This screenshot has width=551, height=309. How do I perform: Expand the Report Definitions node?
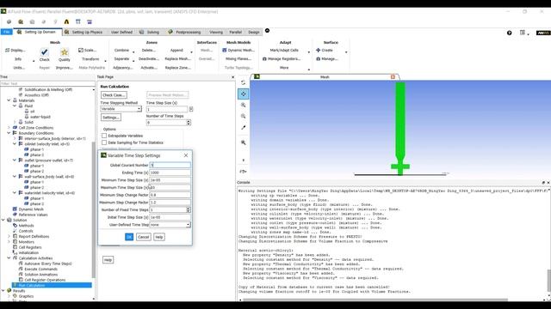pyautogui.click(x=9, y=236)
